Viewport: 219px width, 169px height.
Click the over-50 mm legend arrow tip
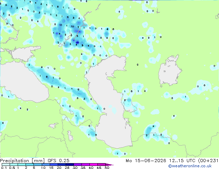point(109,165)
